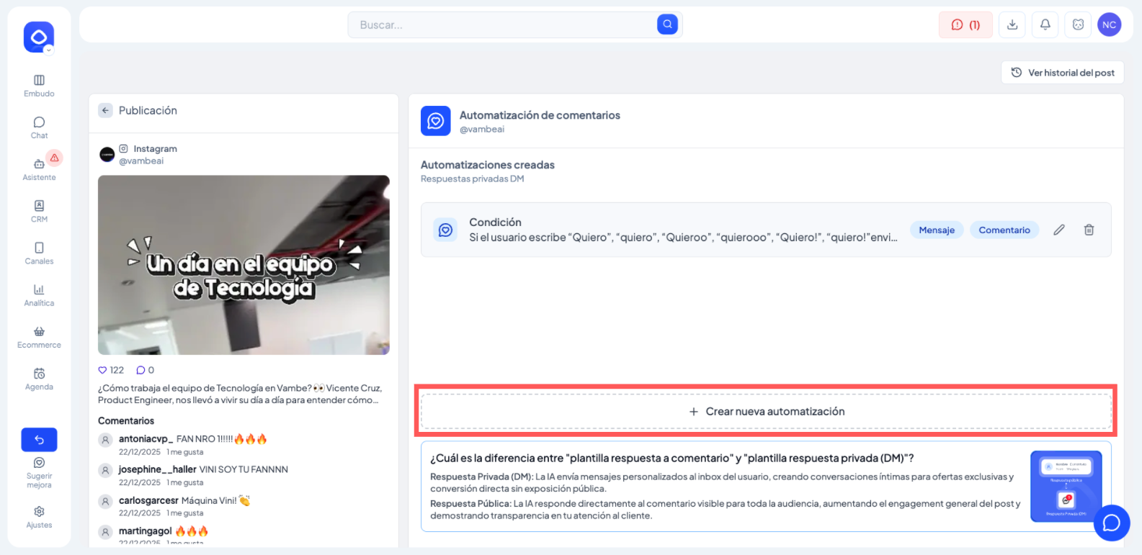
Task: Click Ver historial del post
Action: pos(1062,73)
